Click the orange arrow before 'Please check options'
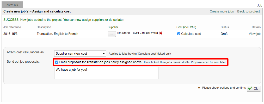 [199, 88]
